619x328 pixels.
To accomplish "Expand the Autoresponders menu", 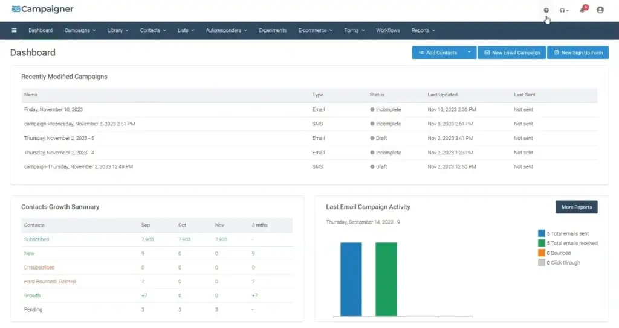I will (x=226, y=30).
